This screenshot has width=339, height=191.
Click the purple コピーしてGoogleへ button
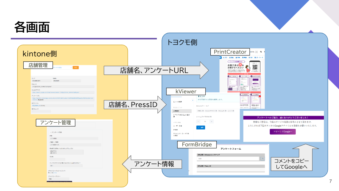tap(283, 132)
